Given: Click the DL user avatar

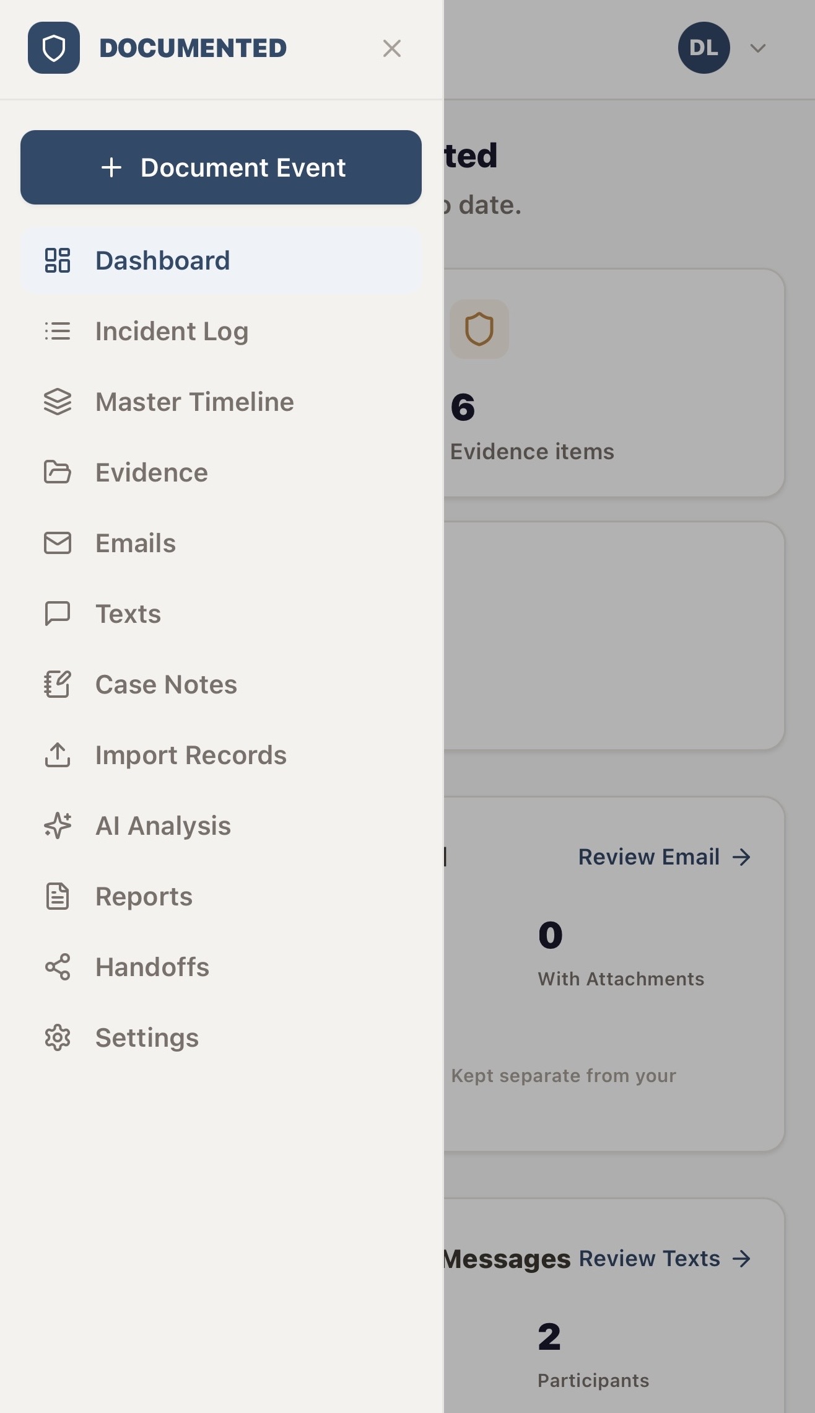Looking at the screenshot, I should tap(704, 48).
